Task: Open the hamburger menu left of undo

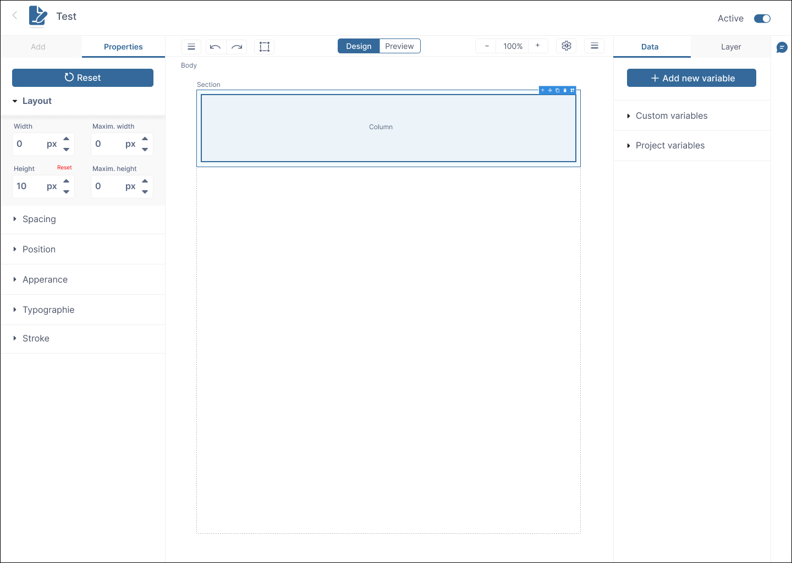Action: (191, 47)
